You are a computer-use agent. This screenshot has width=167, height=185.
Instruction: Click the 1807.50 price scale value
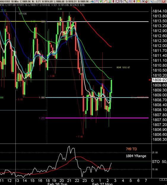click(160, 120)
